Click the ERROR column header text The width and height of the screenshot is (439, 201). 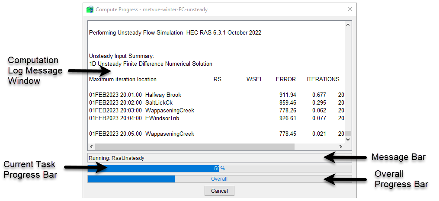point(285,79)
